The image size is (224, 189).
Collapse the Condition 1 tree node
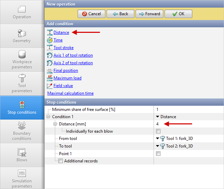[x=48, y=117]
